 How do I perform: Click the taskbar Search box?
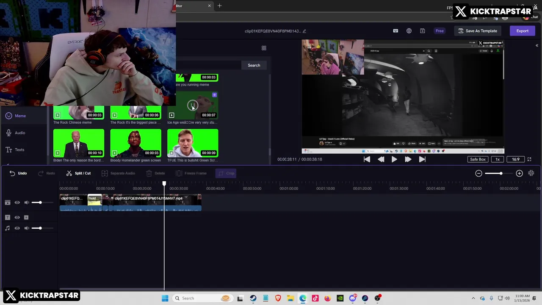point(202,298)
